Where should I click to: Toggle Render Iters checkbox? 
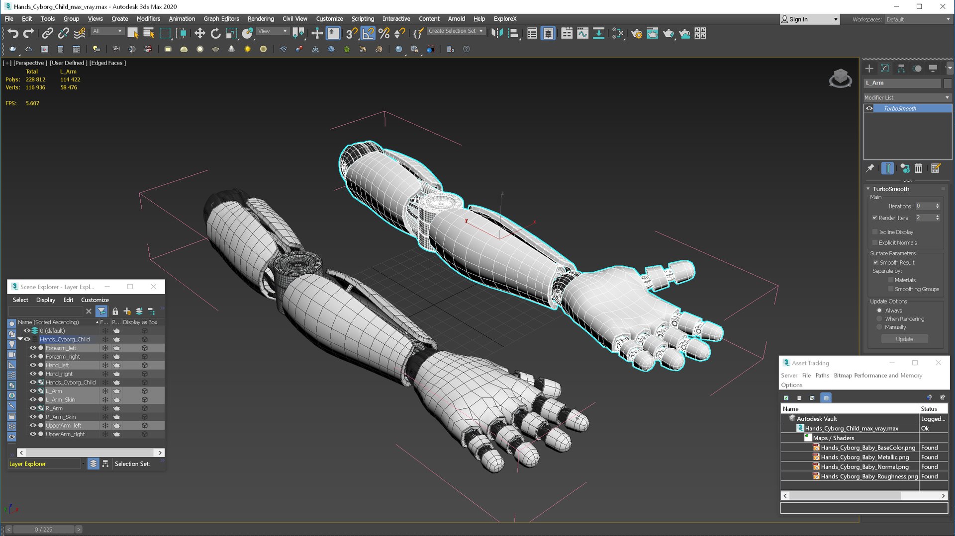(875, 218)
